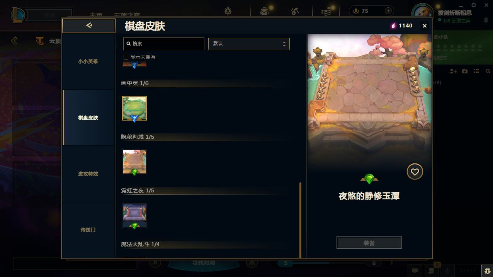
Task: Select the 画中灵 arena thumbnail
Action: (x=134, y=108)
